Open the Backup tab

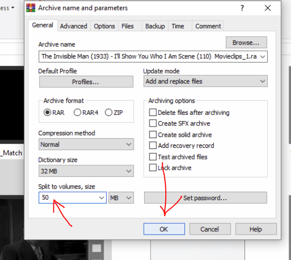[x=155, y=26]
